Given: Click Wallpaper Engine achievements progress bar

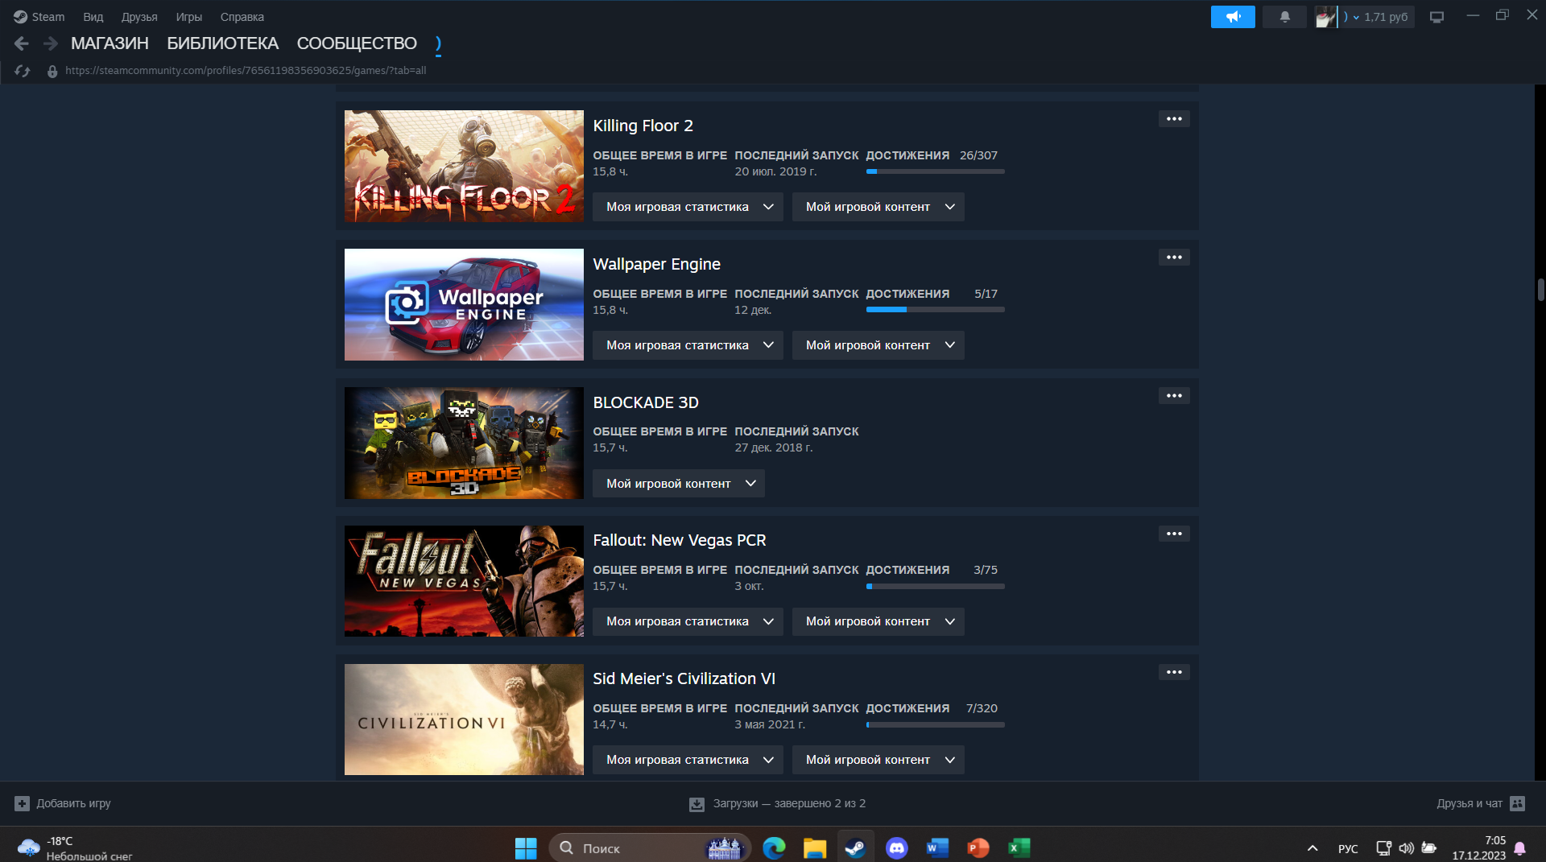Looking at the screenshot, I should pos(935,310).
